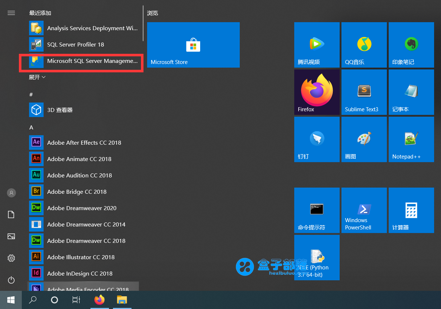Launch the 印象笔记 tile
The image size is (441, 309).
tap(411, 45)
